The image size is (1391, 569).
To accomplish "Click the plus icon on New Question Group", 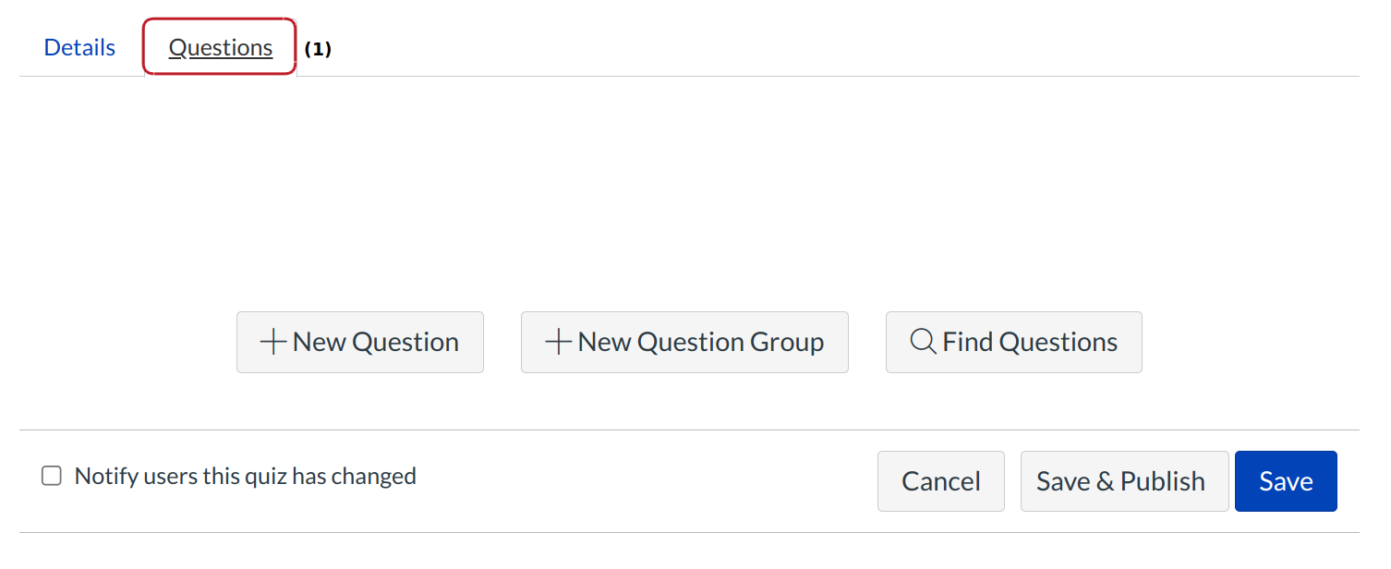I will coord(558,342).
